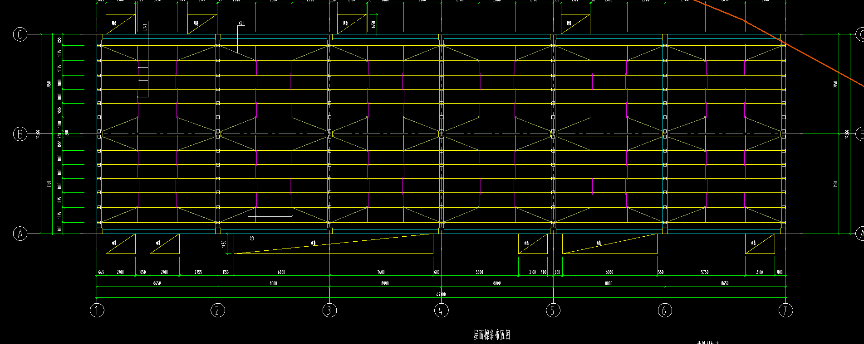Select the 8650 dimension between axes 1 and 2
The image size is (864, 344).
point(157,283)
